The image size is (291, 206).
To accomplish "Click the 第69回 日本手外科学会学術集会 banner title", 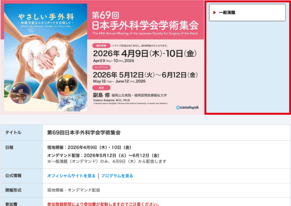I will pyautogui.click(x=145, y=21).
